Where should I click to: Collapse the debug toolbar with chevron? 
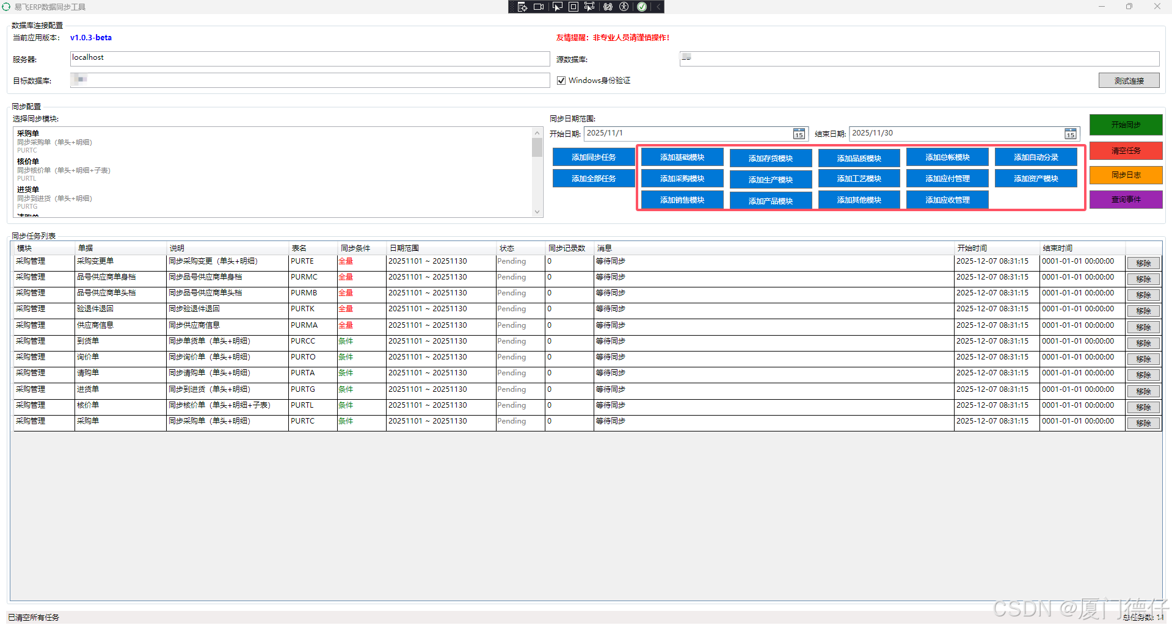pos(658,7)
